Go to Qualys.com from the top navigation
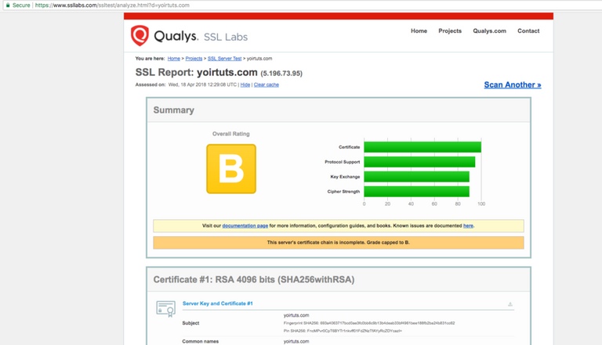Viewport: 602px width, 345px height. pos(489,31)
